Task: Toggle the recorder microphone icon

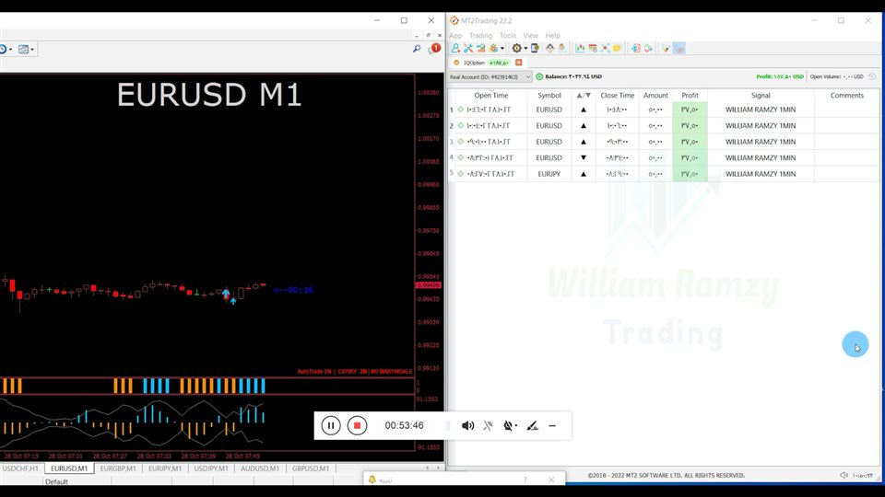Action: point(488,425)
